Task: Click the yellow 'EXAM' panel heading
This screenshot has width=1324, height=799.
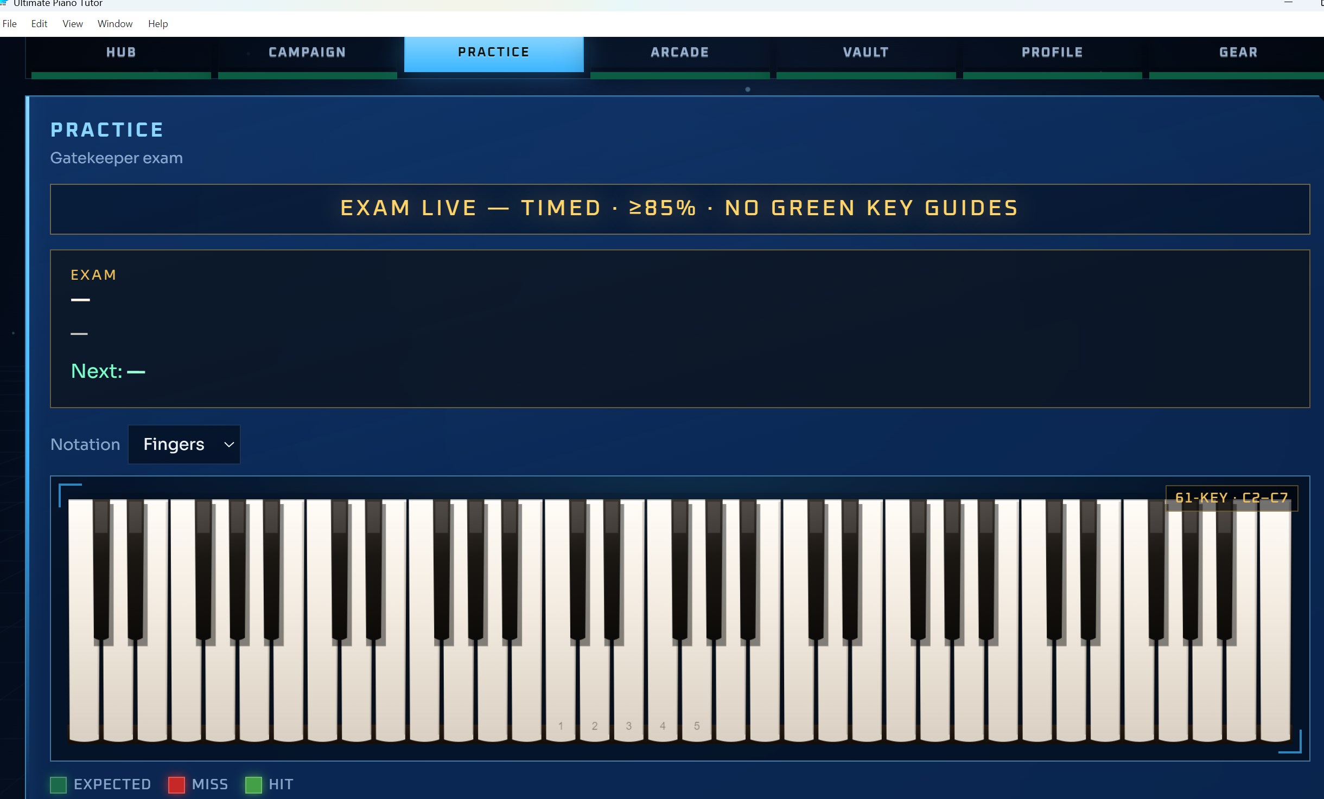Action: (94, 275)
